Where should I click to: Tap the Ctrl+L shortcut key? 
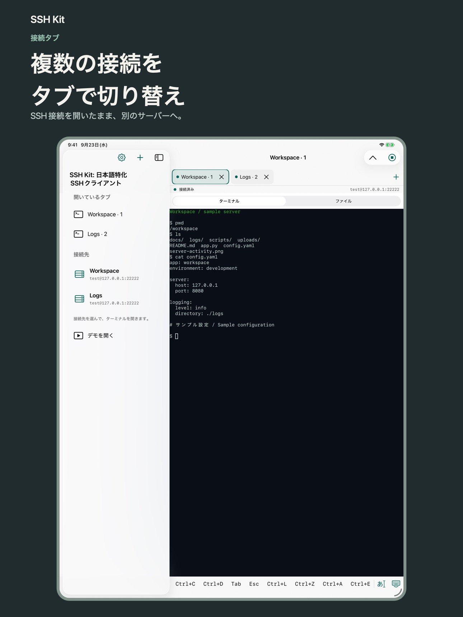click(277, 584)
